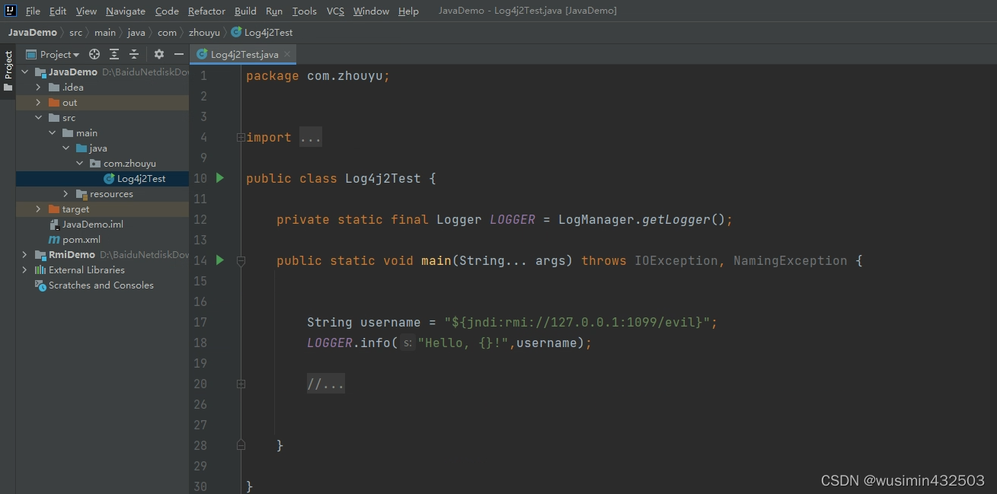The image size is (997, 494).
Task: Collapse the JavaDemo root node arrow
Action: [x=25, y=72]
